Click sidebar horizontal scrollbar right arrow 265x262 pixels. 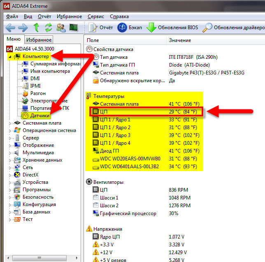(x=77, y=258)
